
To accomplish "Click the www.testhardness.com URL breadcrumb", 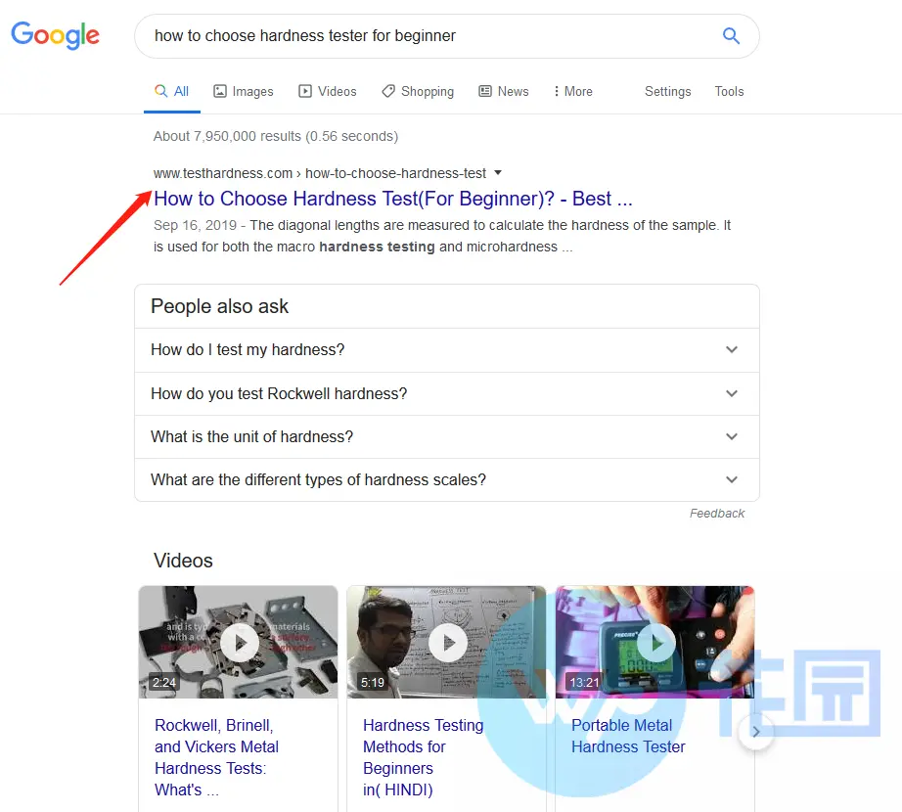I will point(319,173).
